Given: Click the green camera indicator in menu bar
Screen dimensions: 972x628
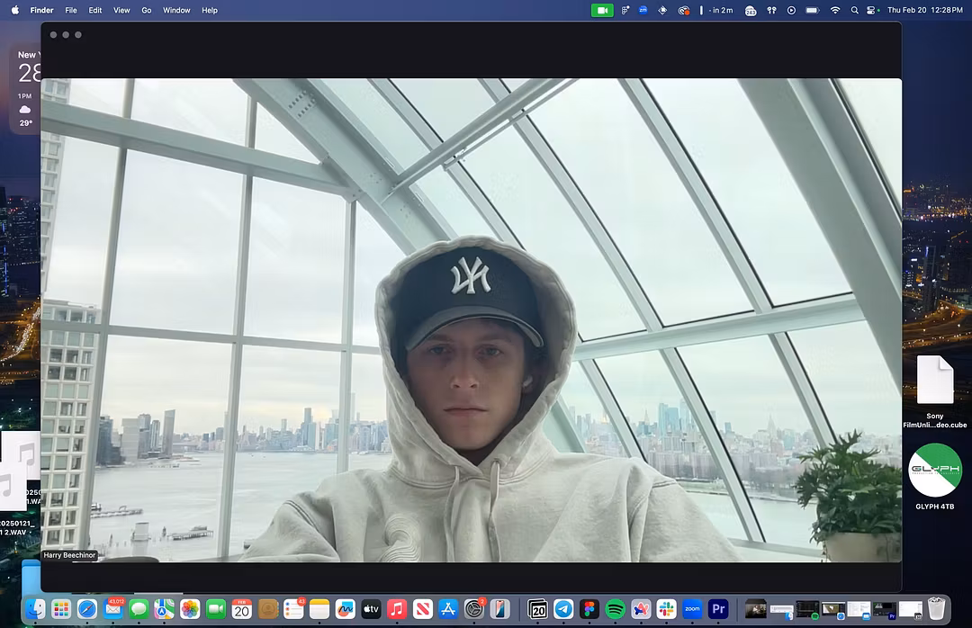Looking at the screenshot, I should [x=602, y=10].
